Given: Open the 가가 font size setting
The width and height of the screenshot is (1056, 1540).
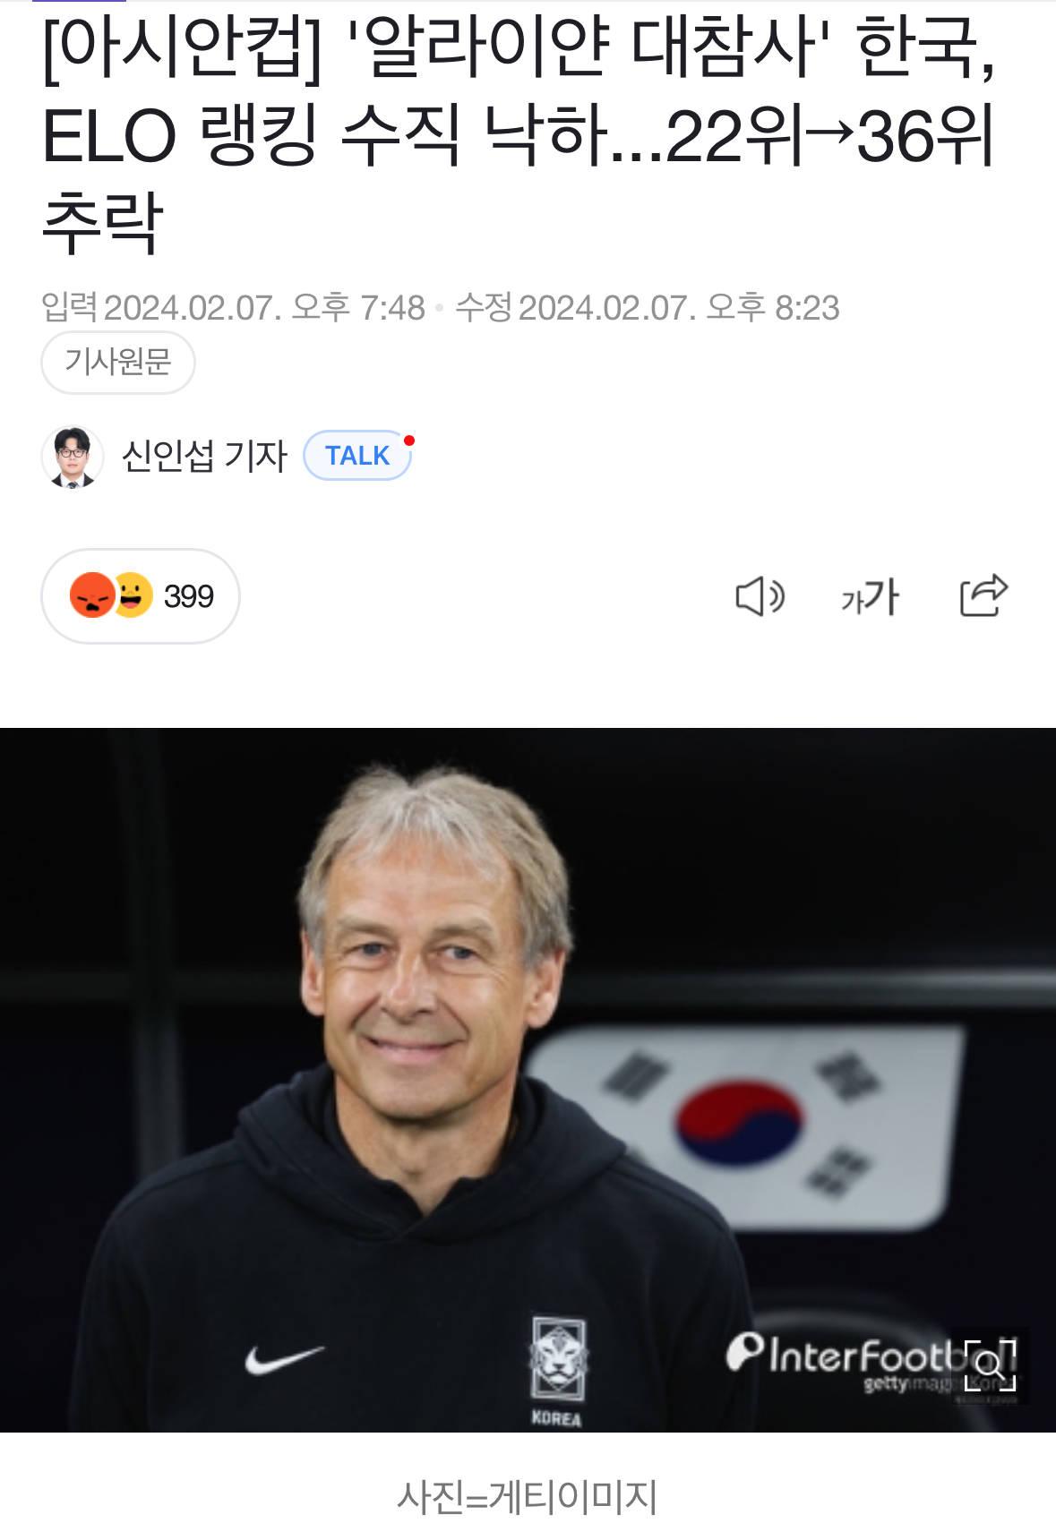Looking at the screenshot, I should [870, 596].
